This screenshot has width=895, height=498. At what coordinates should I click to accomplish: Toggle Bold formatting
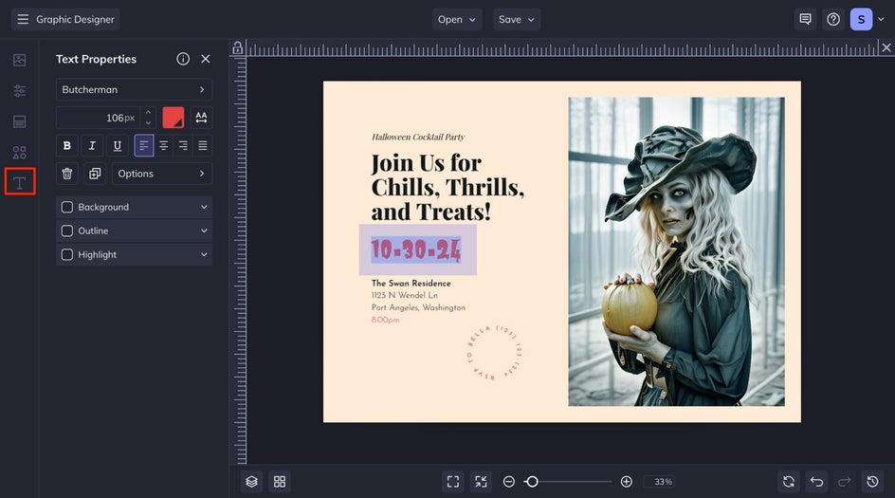click(x=66, y=146)
